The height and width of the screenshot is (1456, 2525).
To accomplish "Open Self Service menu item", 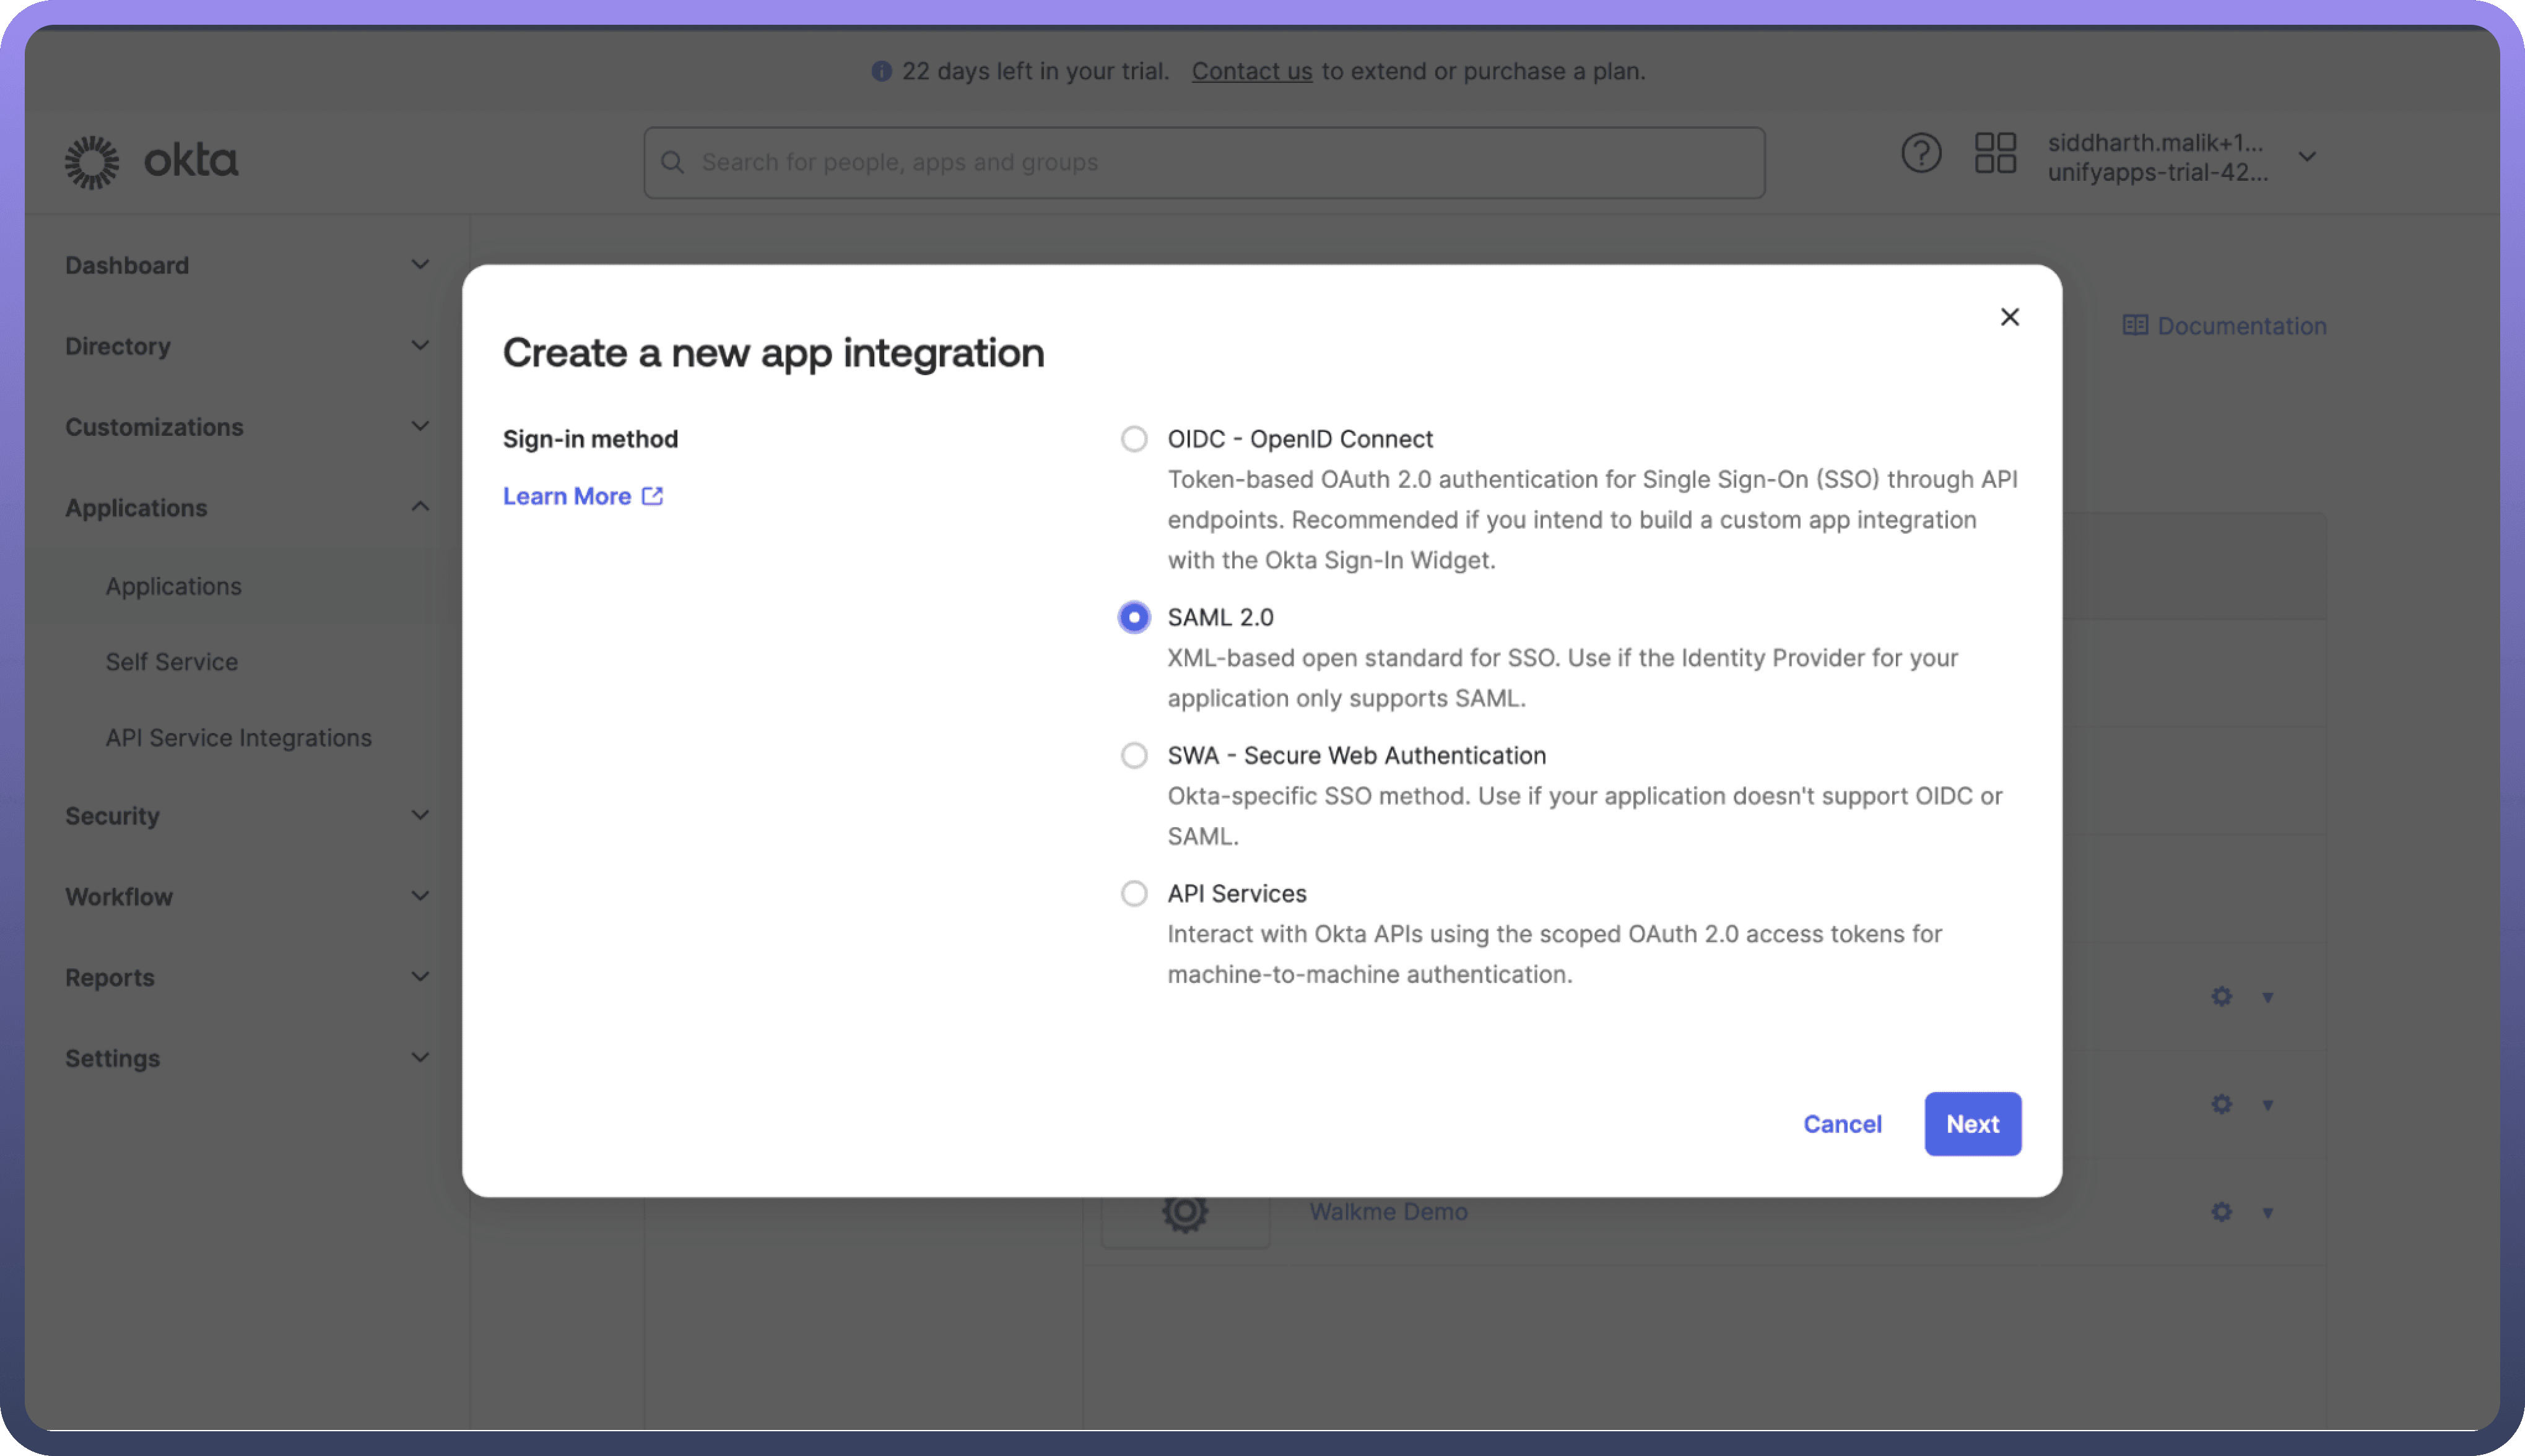I will click(x=172, y=662).
